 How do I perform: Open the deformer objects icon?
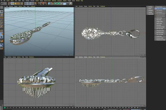[x=61, y=4]
